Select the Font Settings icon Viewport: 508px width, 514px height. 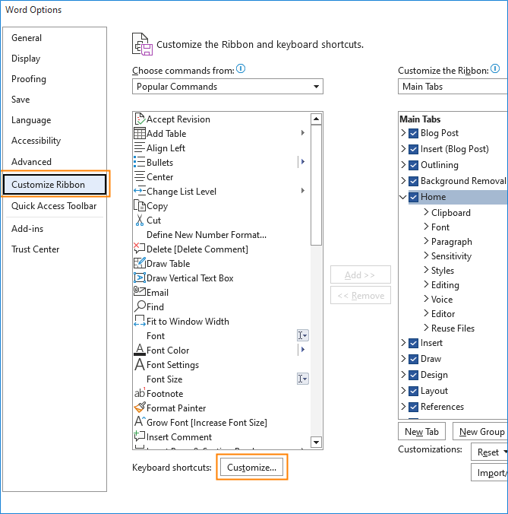[x=140, y=364]
